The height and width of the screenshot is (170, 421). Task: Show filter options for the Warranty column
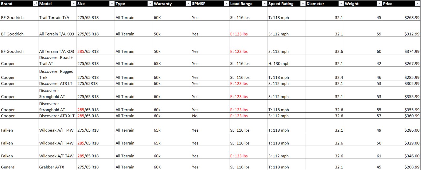[x=188, y=4]
